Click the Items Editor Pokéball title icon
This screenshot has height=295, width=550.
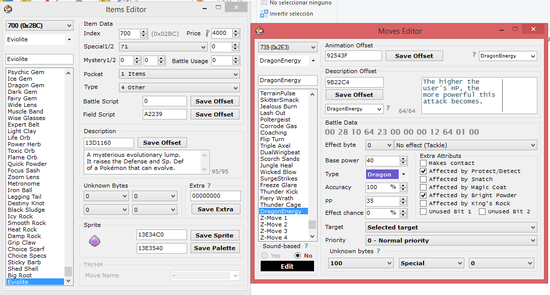[9, 9]
